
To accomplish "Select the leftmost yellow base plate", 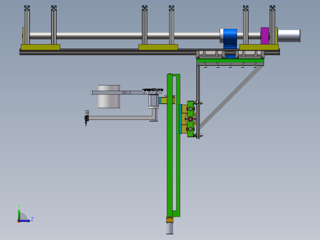I will coord(41,47).
